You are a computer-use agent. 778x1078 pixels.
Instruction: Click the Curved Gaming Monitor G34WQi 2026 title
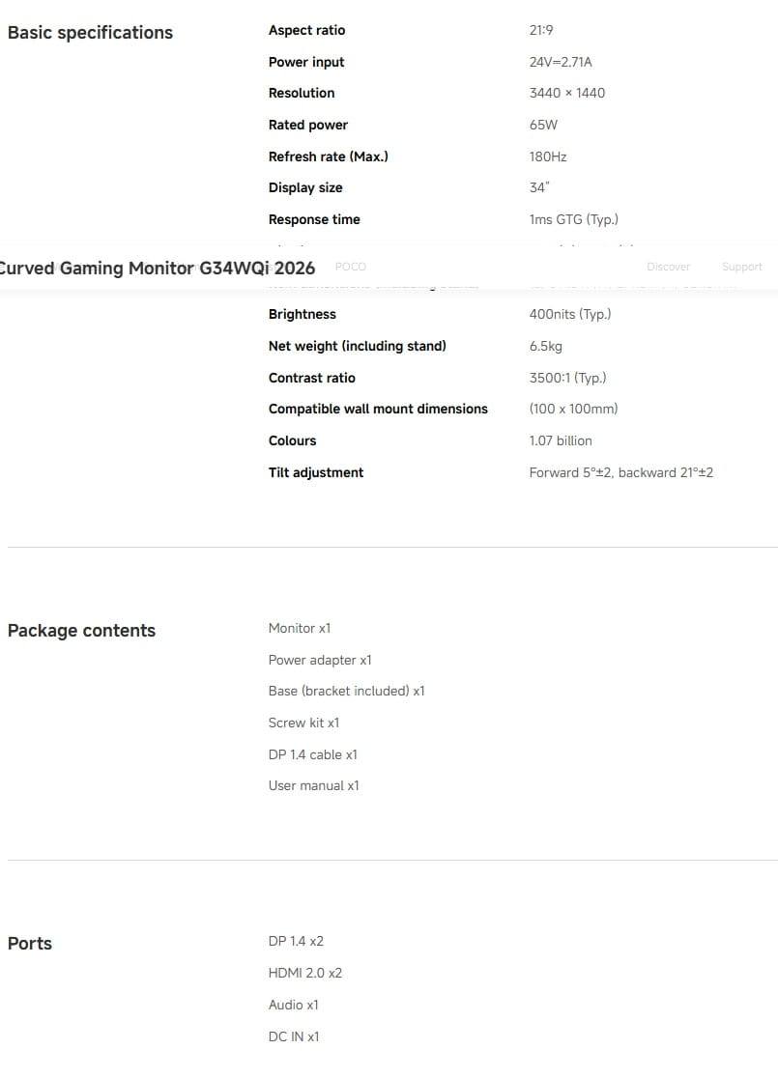click(x=158, y=269)
